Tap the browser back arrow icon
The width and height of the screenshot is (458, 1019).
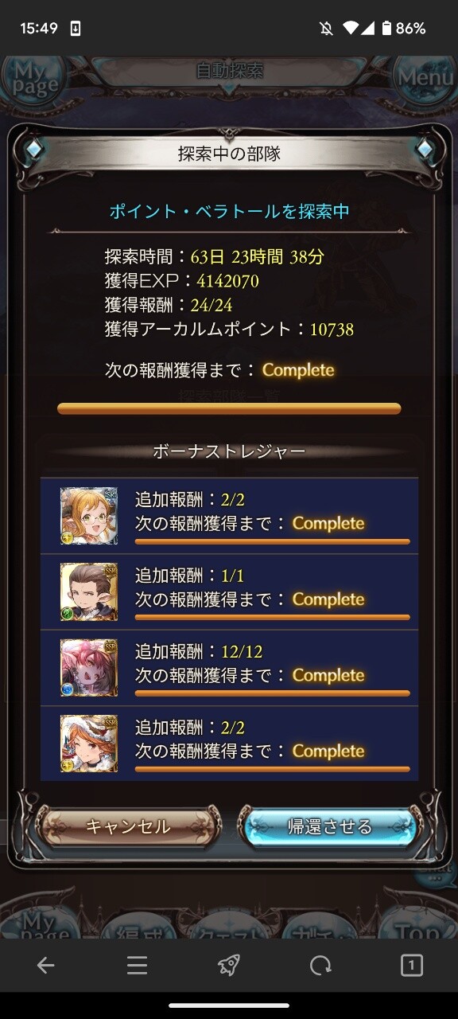coord(46,966)
